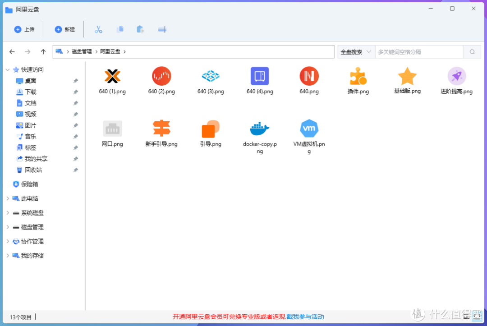The image size is (487, 326).
Task: Open the 戳我参与活动 promotional link
Action: pos(307,317)
